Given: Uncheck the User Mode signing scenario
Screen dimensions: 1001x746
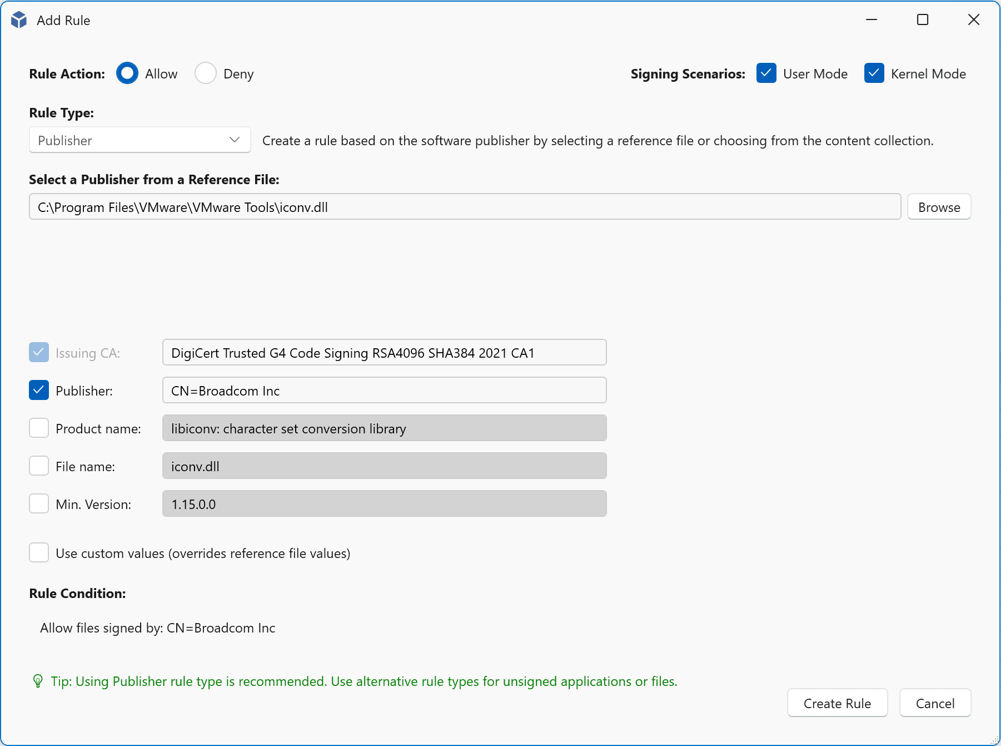Looking at the screenshot, I should pos(766,73).
